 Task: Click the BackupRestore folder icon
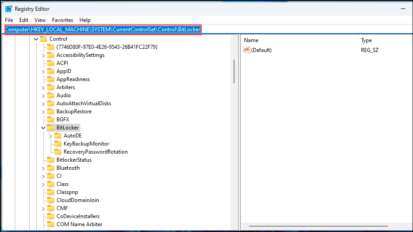tap(51, 112)
